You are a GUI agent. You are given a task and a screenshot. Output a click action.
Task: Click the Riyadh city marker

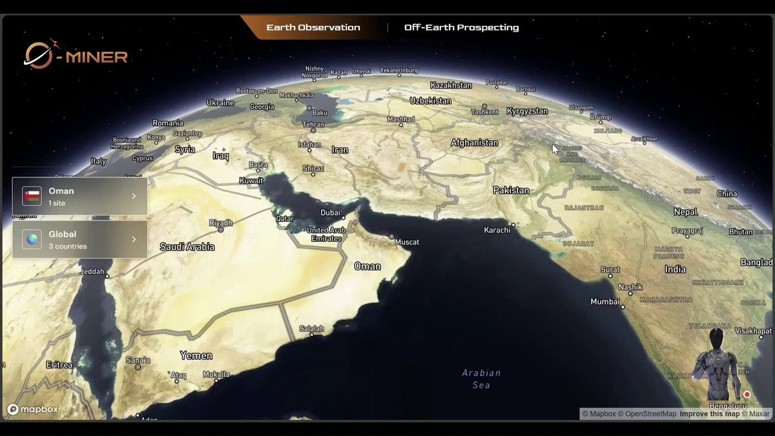[x=222, y=229]
